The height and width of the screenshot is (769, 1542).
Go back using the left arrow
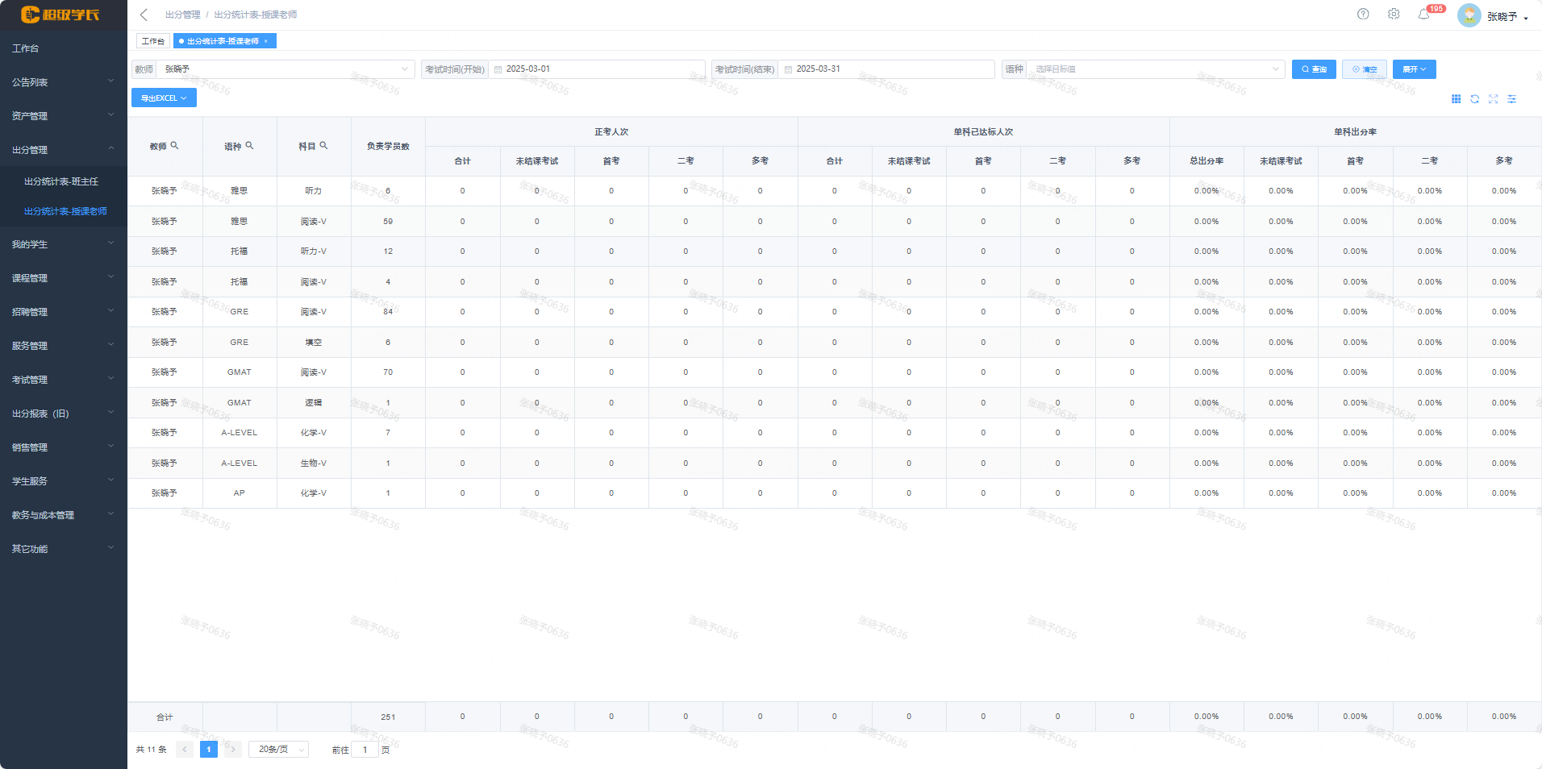(144, 15)
